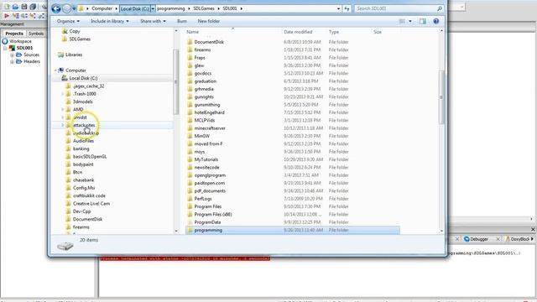
Task: Select the minecraftserver folder row
Action: click(293, 128)
